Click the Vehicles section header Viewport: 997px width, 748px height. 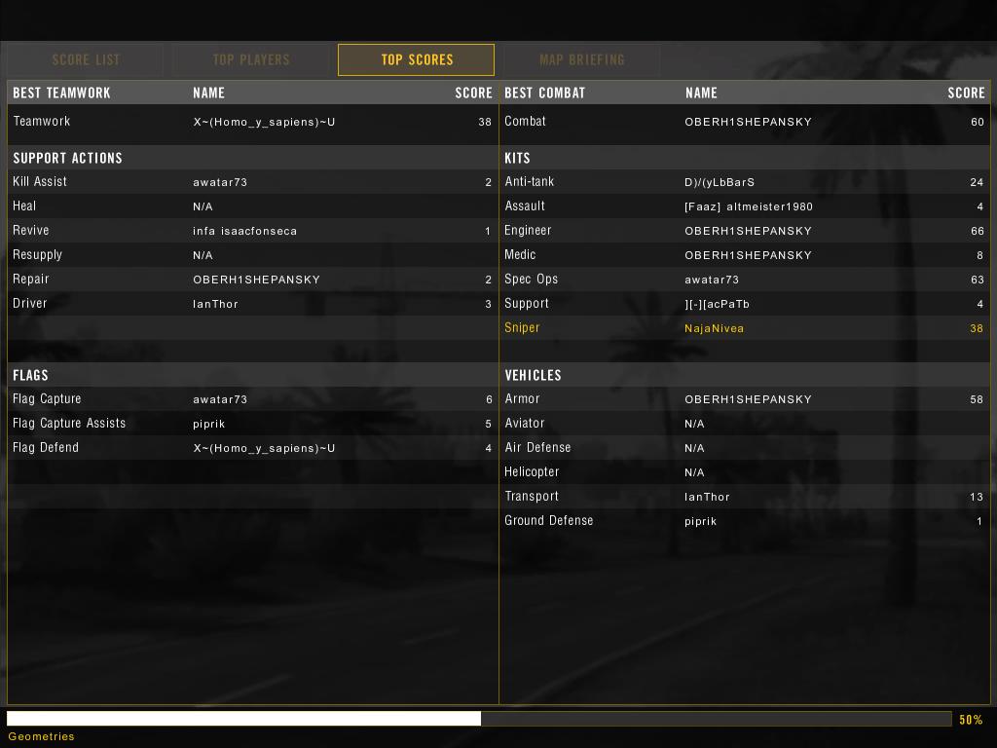tap(533, 375)
